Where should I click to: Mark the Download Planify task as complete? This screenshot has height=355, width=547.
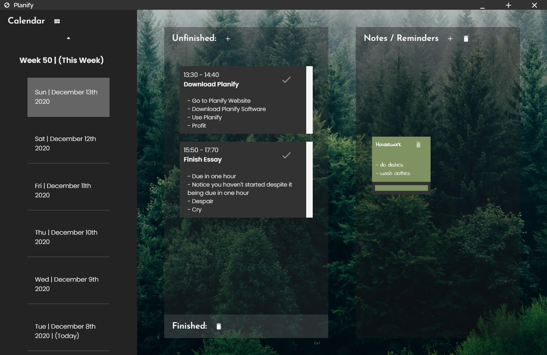(286, 80)
